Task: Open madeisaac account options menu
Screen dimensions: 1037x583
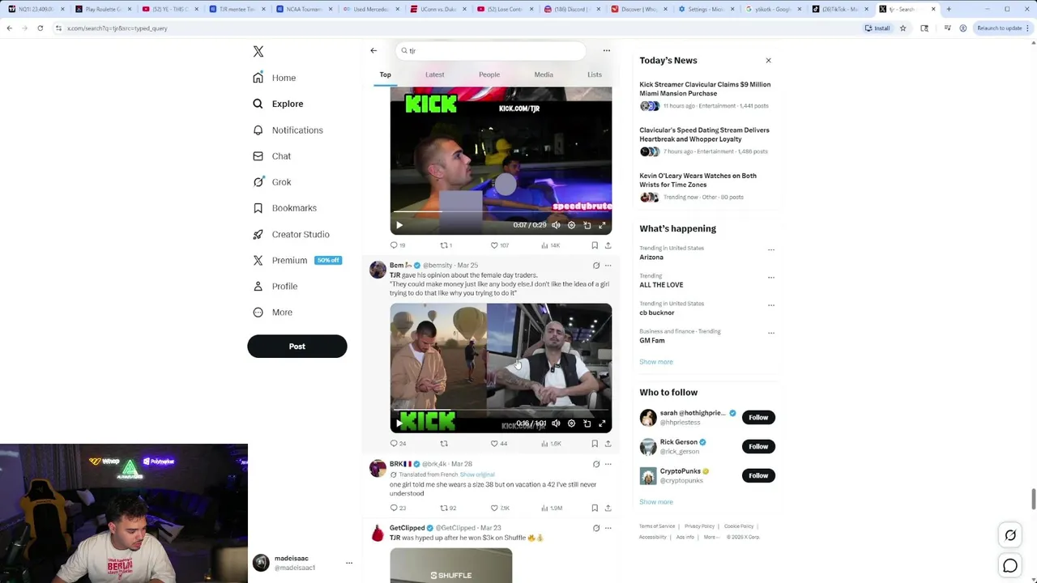Action: [349, 563]
